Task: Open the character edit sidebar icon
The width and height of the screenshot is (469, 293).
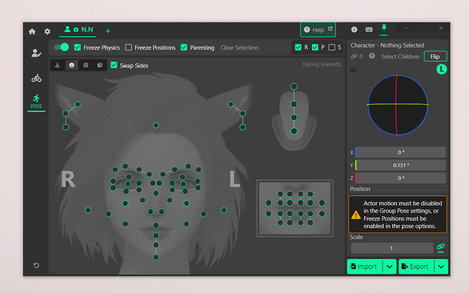Action: click(36, 53)
